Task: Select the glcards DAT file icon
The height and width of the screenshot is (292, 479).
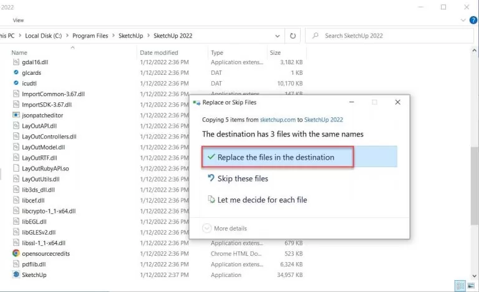Action: click(16, 73)
